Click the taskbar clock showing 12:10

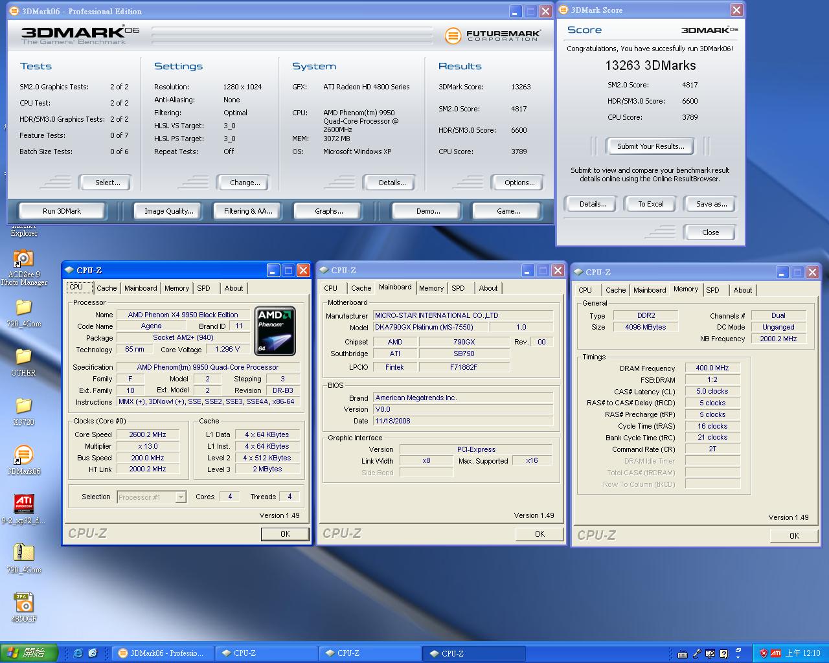[x=802, y=653]
